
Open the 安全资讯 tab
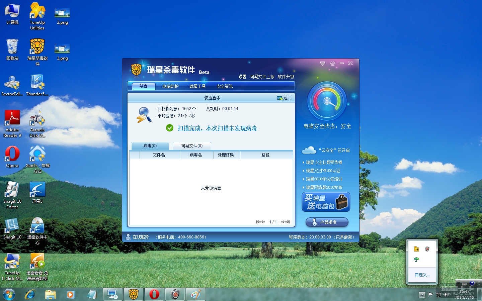coord(225,86)
